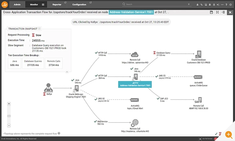
Task: Collapse snapshot panel with up chevron
Action: click(67, 72)
